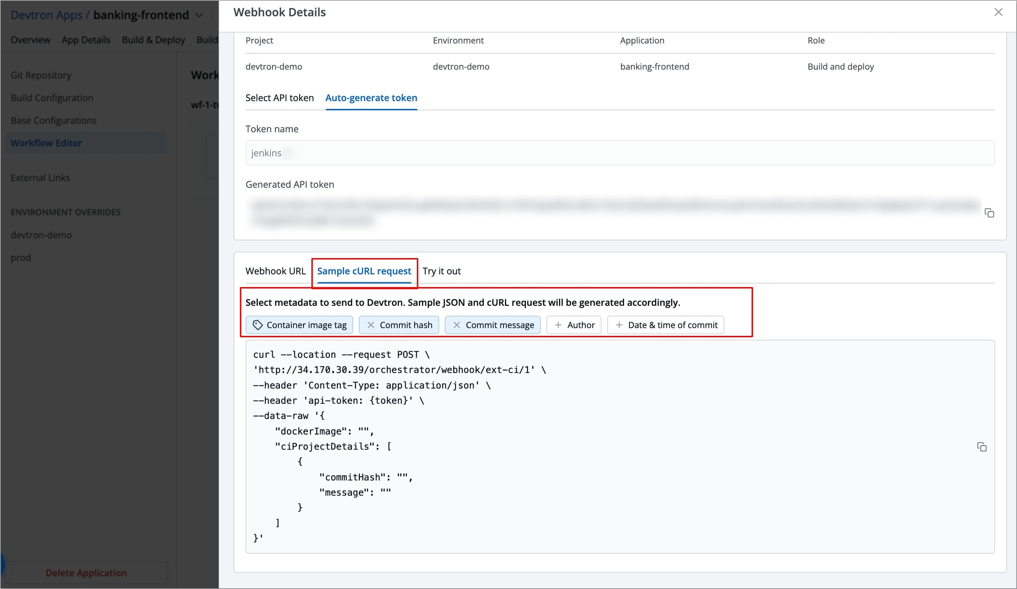Image resolution: width=1017 pixels, height=589 pixels.
Task: Open the Try it out tab
Action: click(x=441, y=271)
